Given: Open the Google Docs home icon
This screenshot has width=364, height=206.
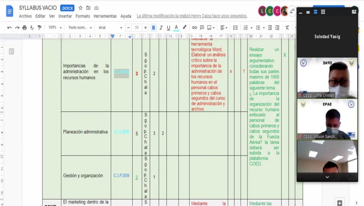Looking at the screenshot, I should pyautogui.click(x=10, y=11).
